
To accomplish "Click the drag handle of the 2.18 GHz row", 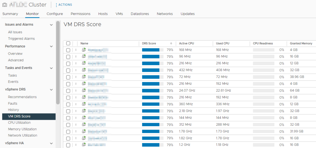I will click(x=76, y=111).
